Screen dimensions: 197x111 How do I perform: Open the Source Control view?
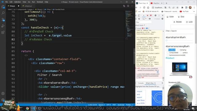pyautogui.click(x=3, y=19)
